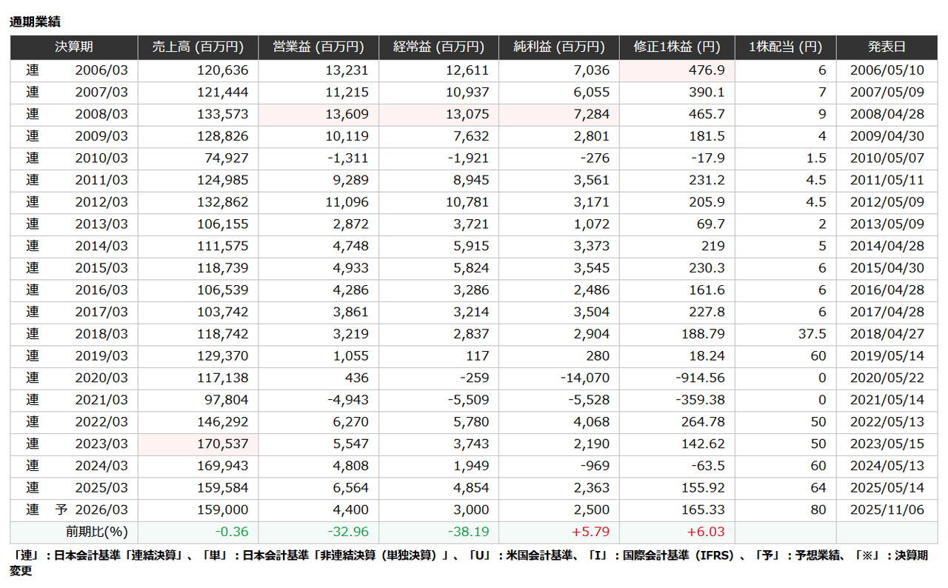Select the highlighted EPS value 476.9
The image size is (948, 588).
point(707,71)
